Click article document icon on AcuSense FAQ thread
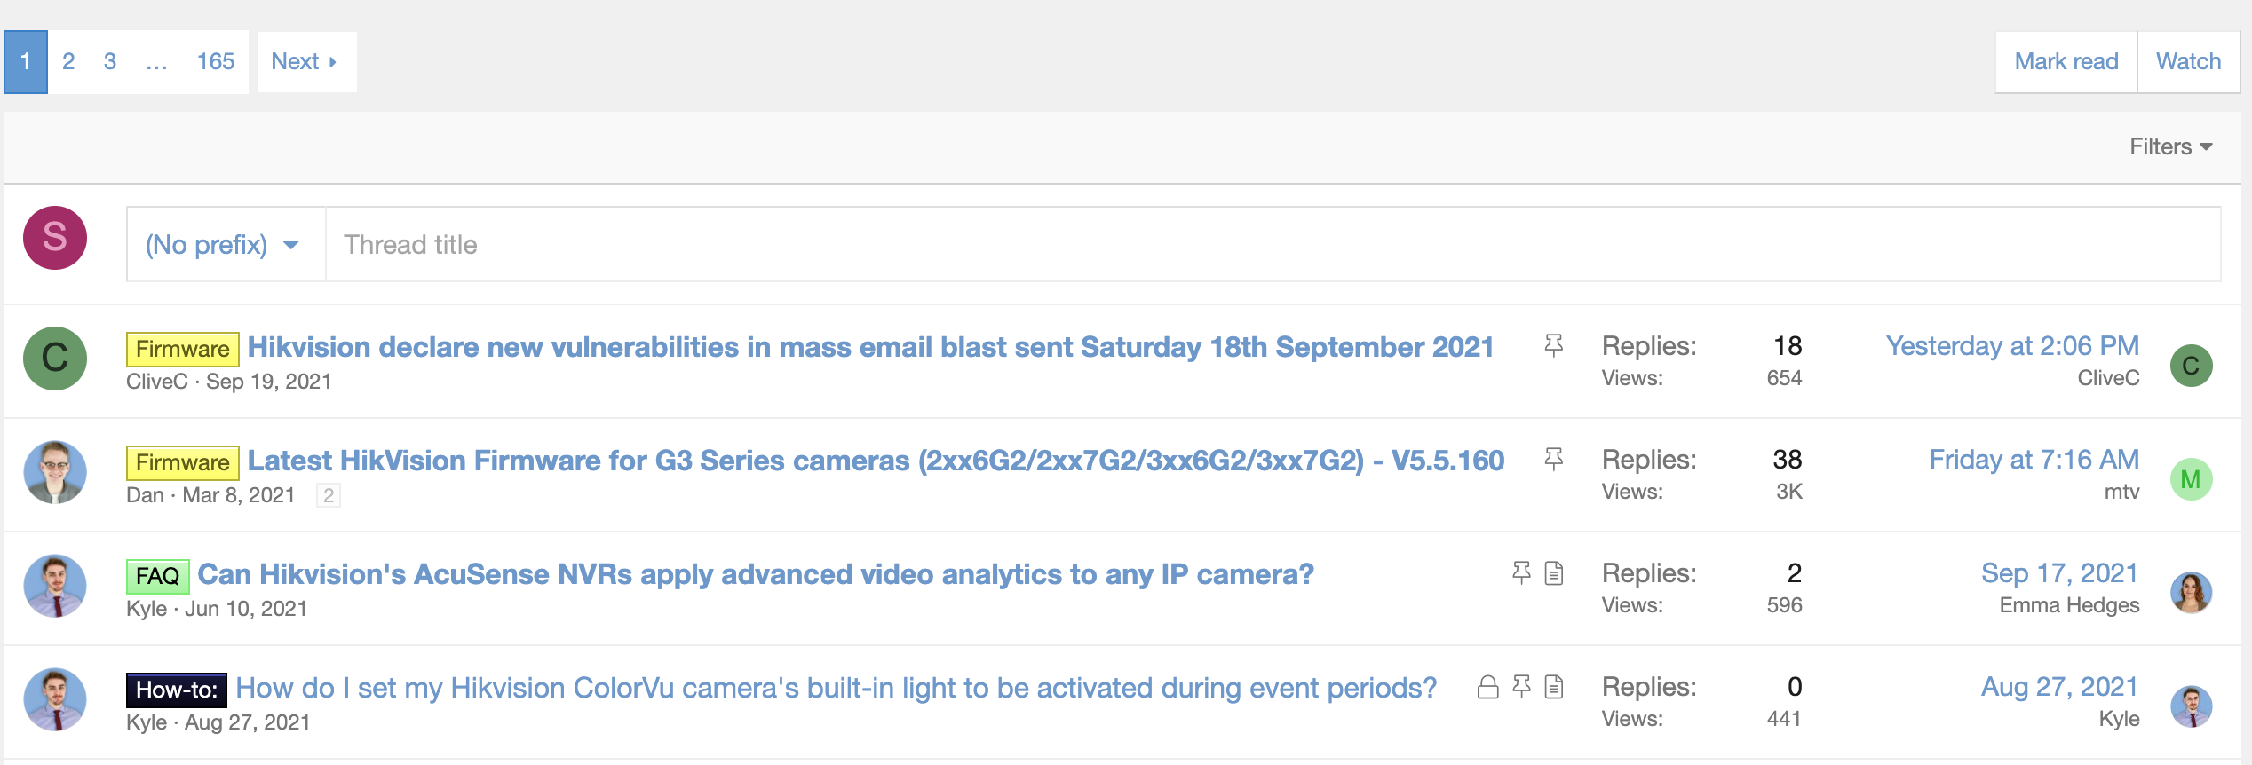 (x=1553, y=573)
